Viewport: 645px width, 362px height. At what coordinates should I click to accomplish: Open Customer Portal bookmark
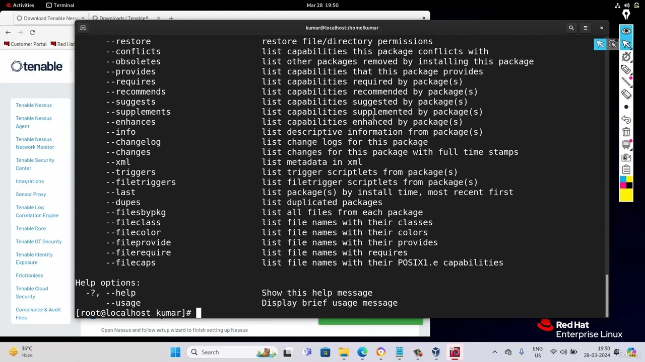[25, 44]
